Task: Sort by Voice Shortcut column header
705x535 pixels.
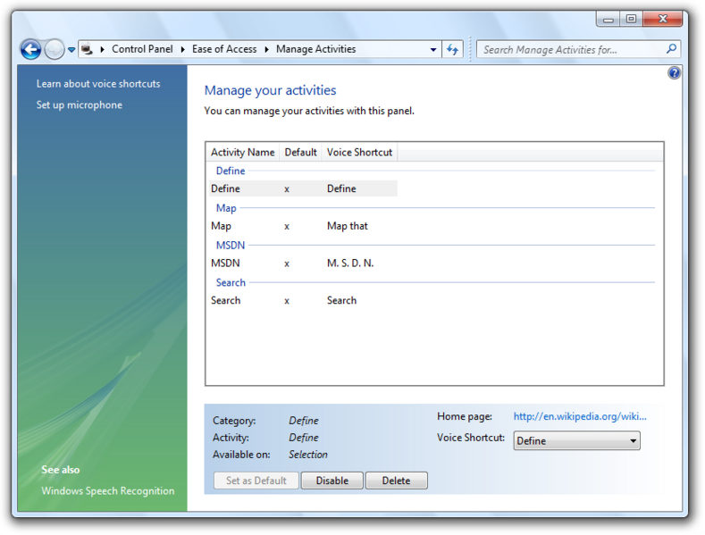Action: (x=360, y=153)
